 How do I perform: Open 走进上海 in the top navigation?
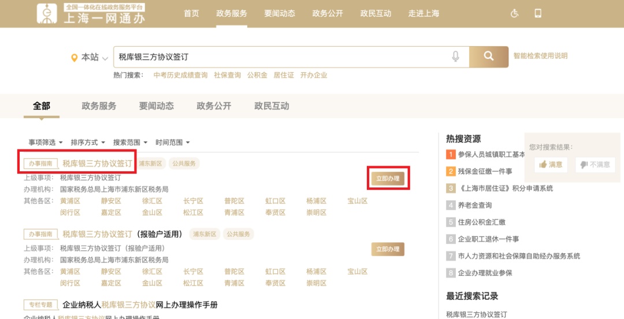(424, 13)
